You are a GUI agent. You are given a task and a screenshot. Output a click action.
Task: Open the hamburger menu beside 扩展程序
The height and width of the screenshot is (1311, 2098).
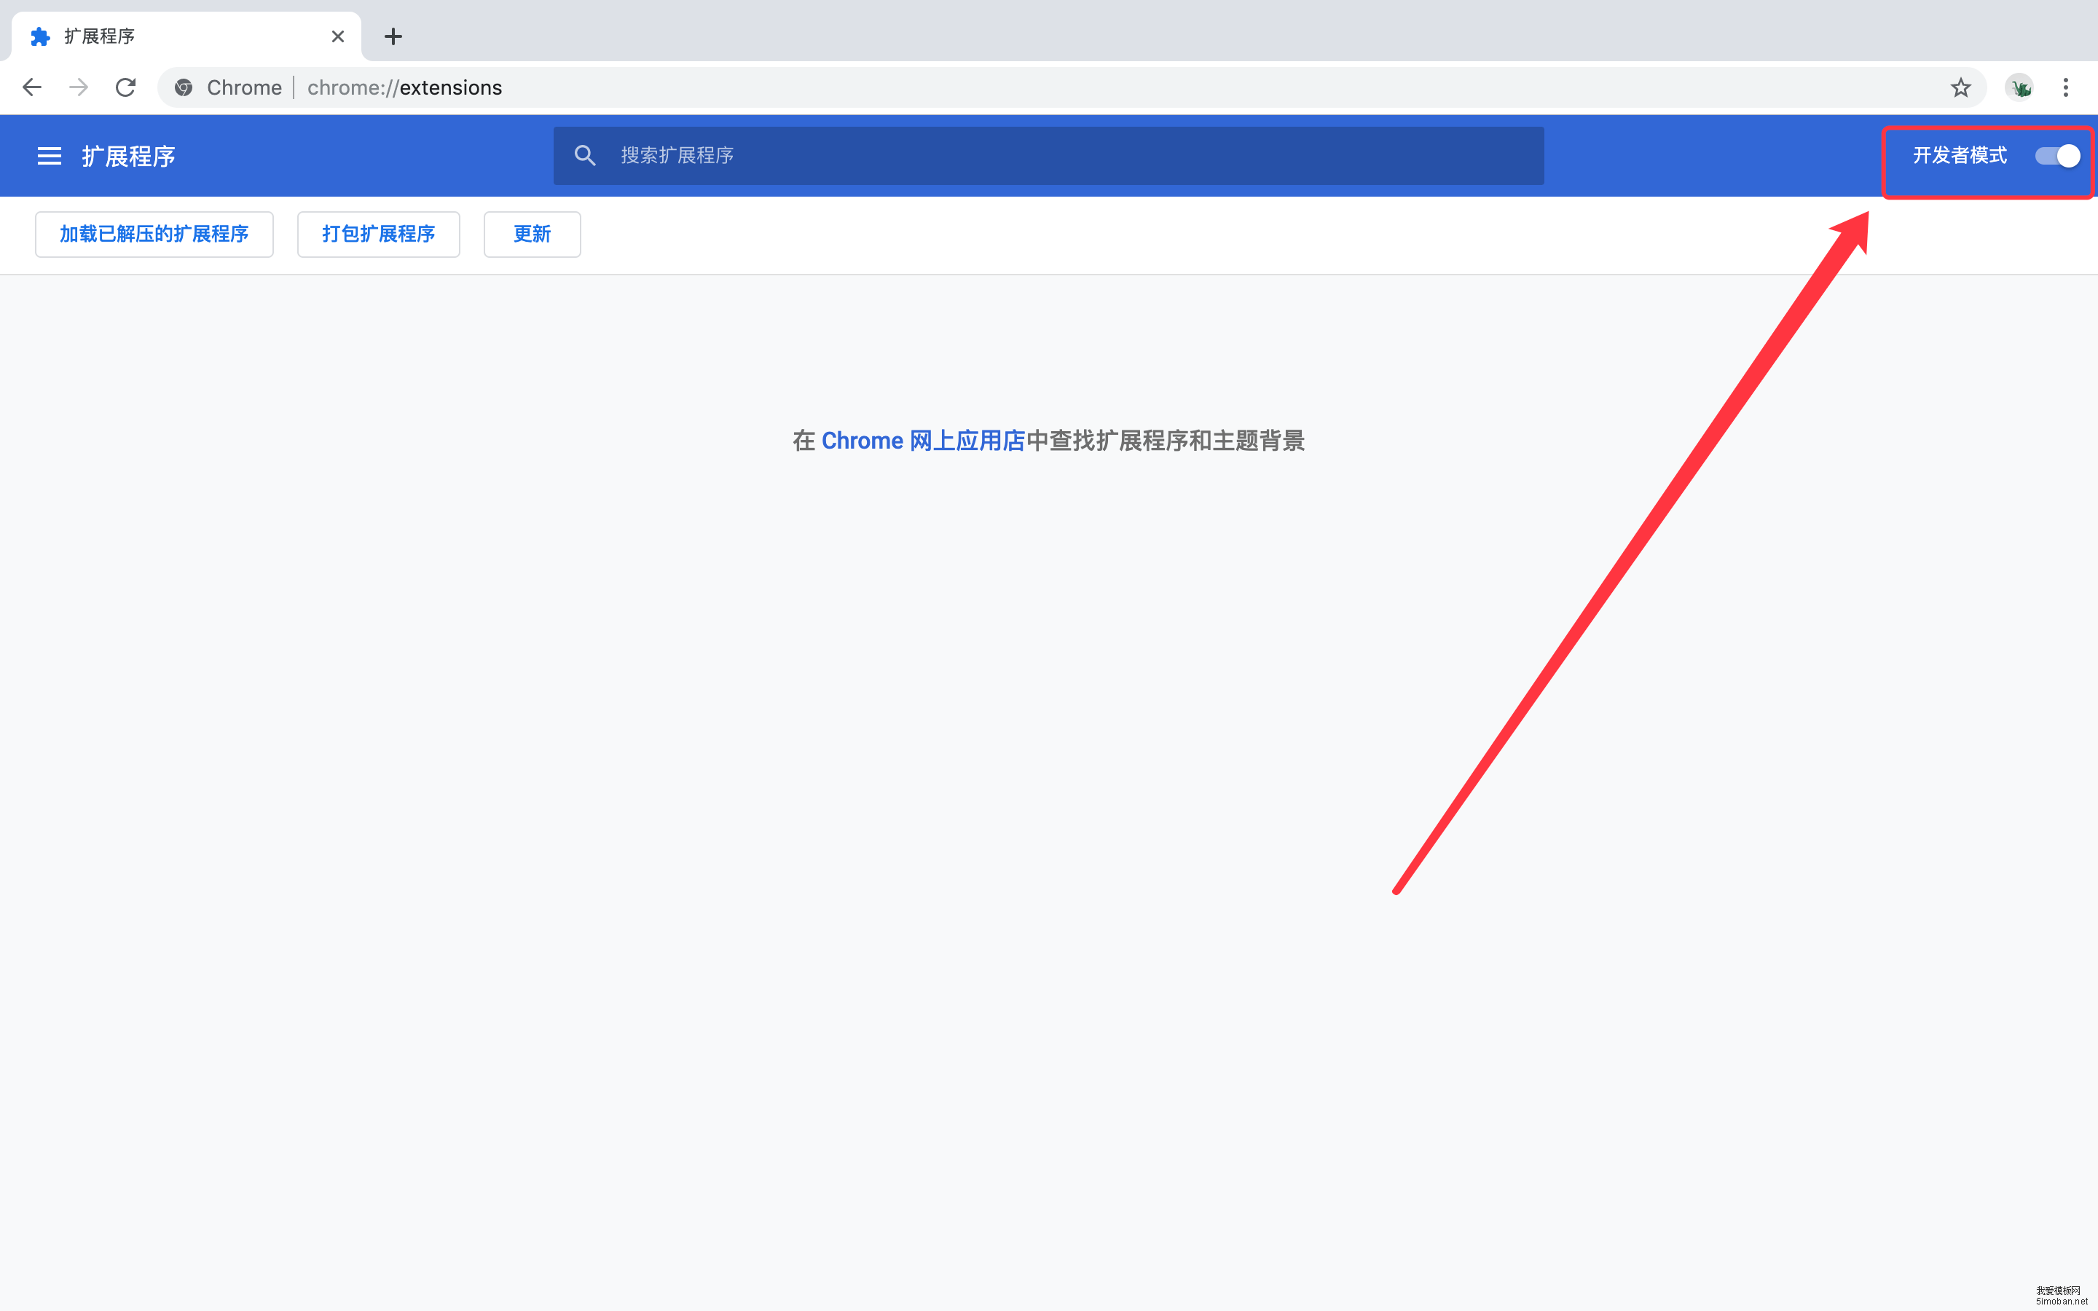pyautogui.click(x=50, y=156)
